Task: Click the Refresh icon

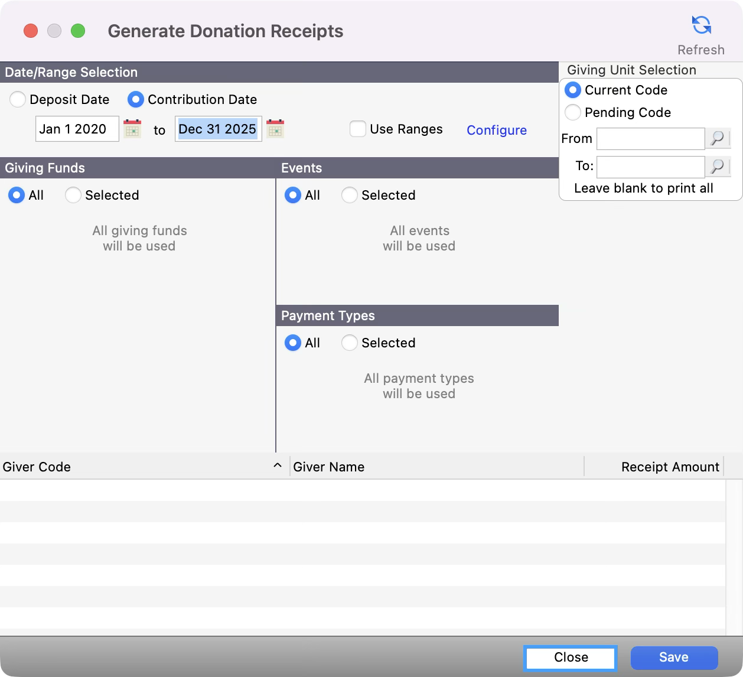Action: [x=701, y=25]
